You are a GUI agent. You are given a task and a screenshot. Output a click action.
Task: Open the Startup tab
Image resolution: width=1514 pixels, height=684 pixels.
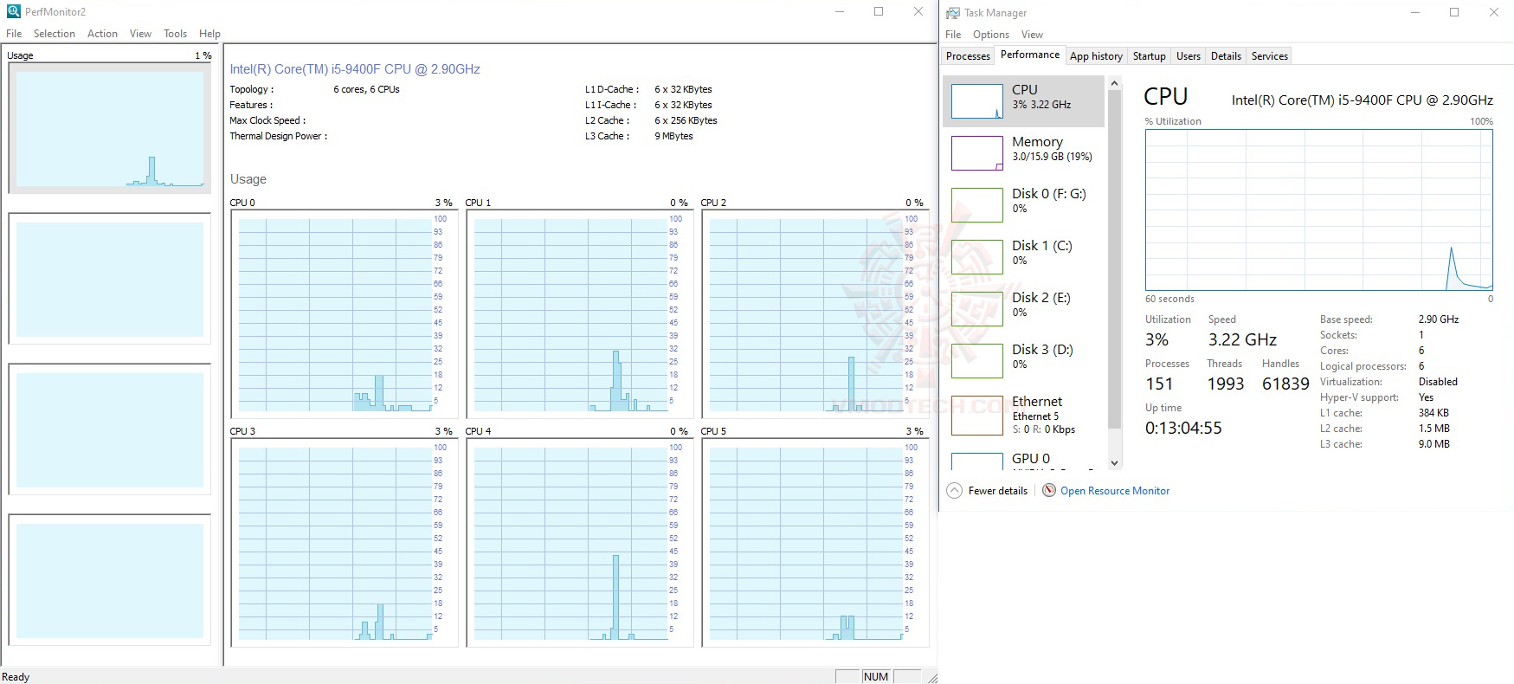1149,56
